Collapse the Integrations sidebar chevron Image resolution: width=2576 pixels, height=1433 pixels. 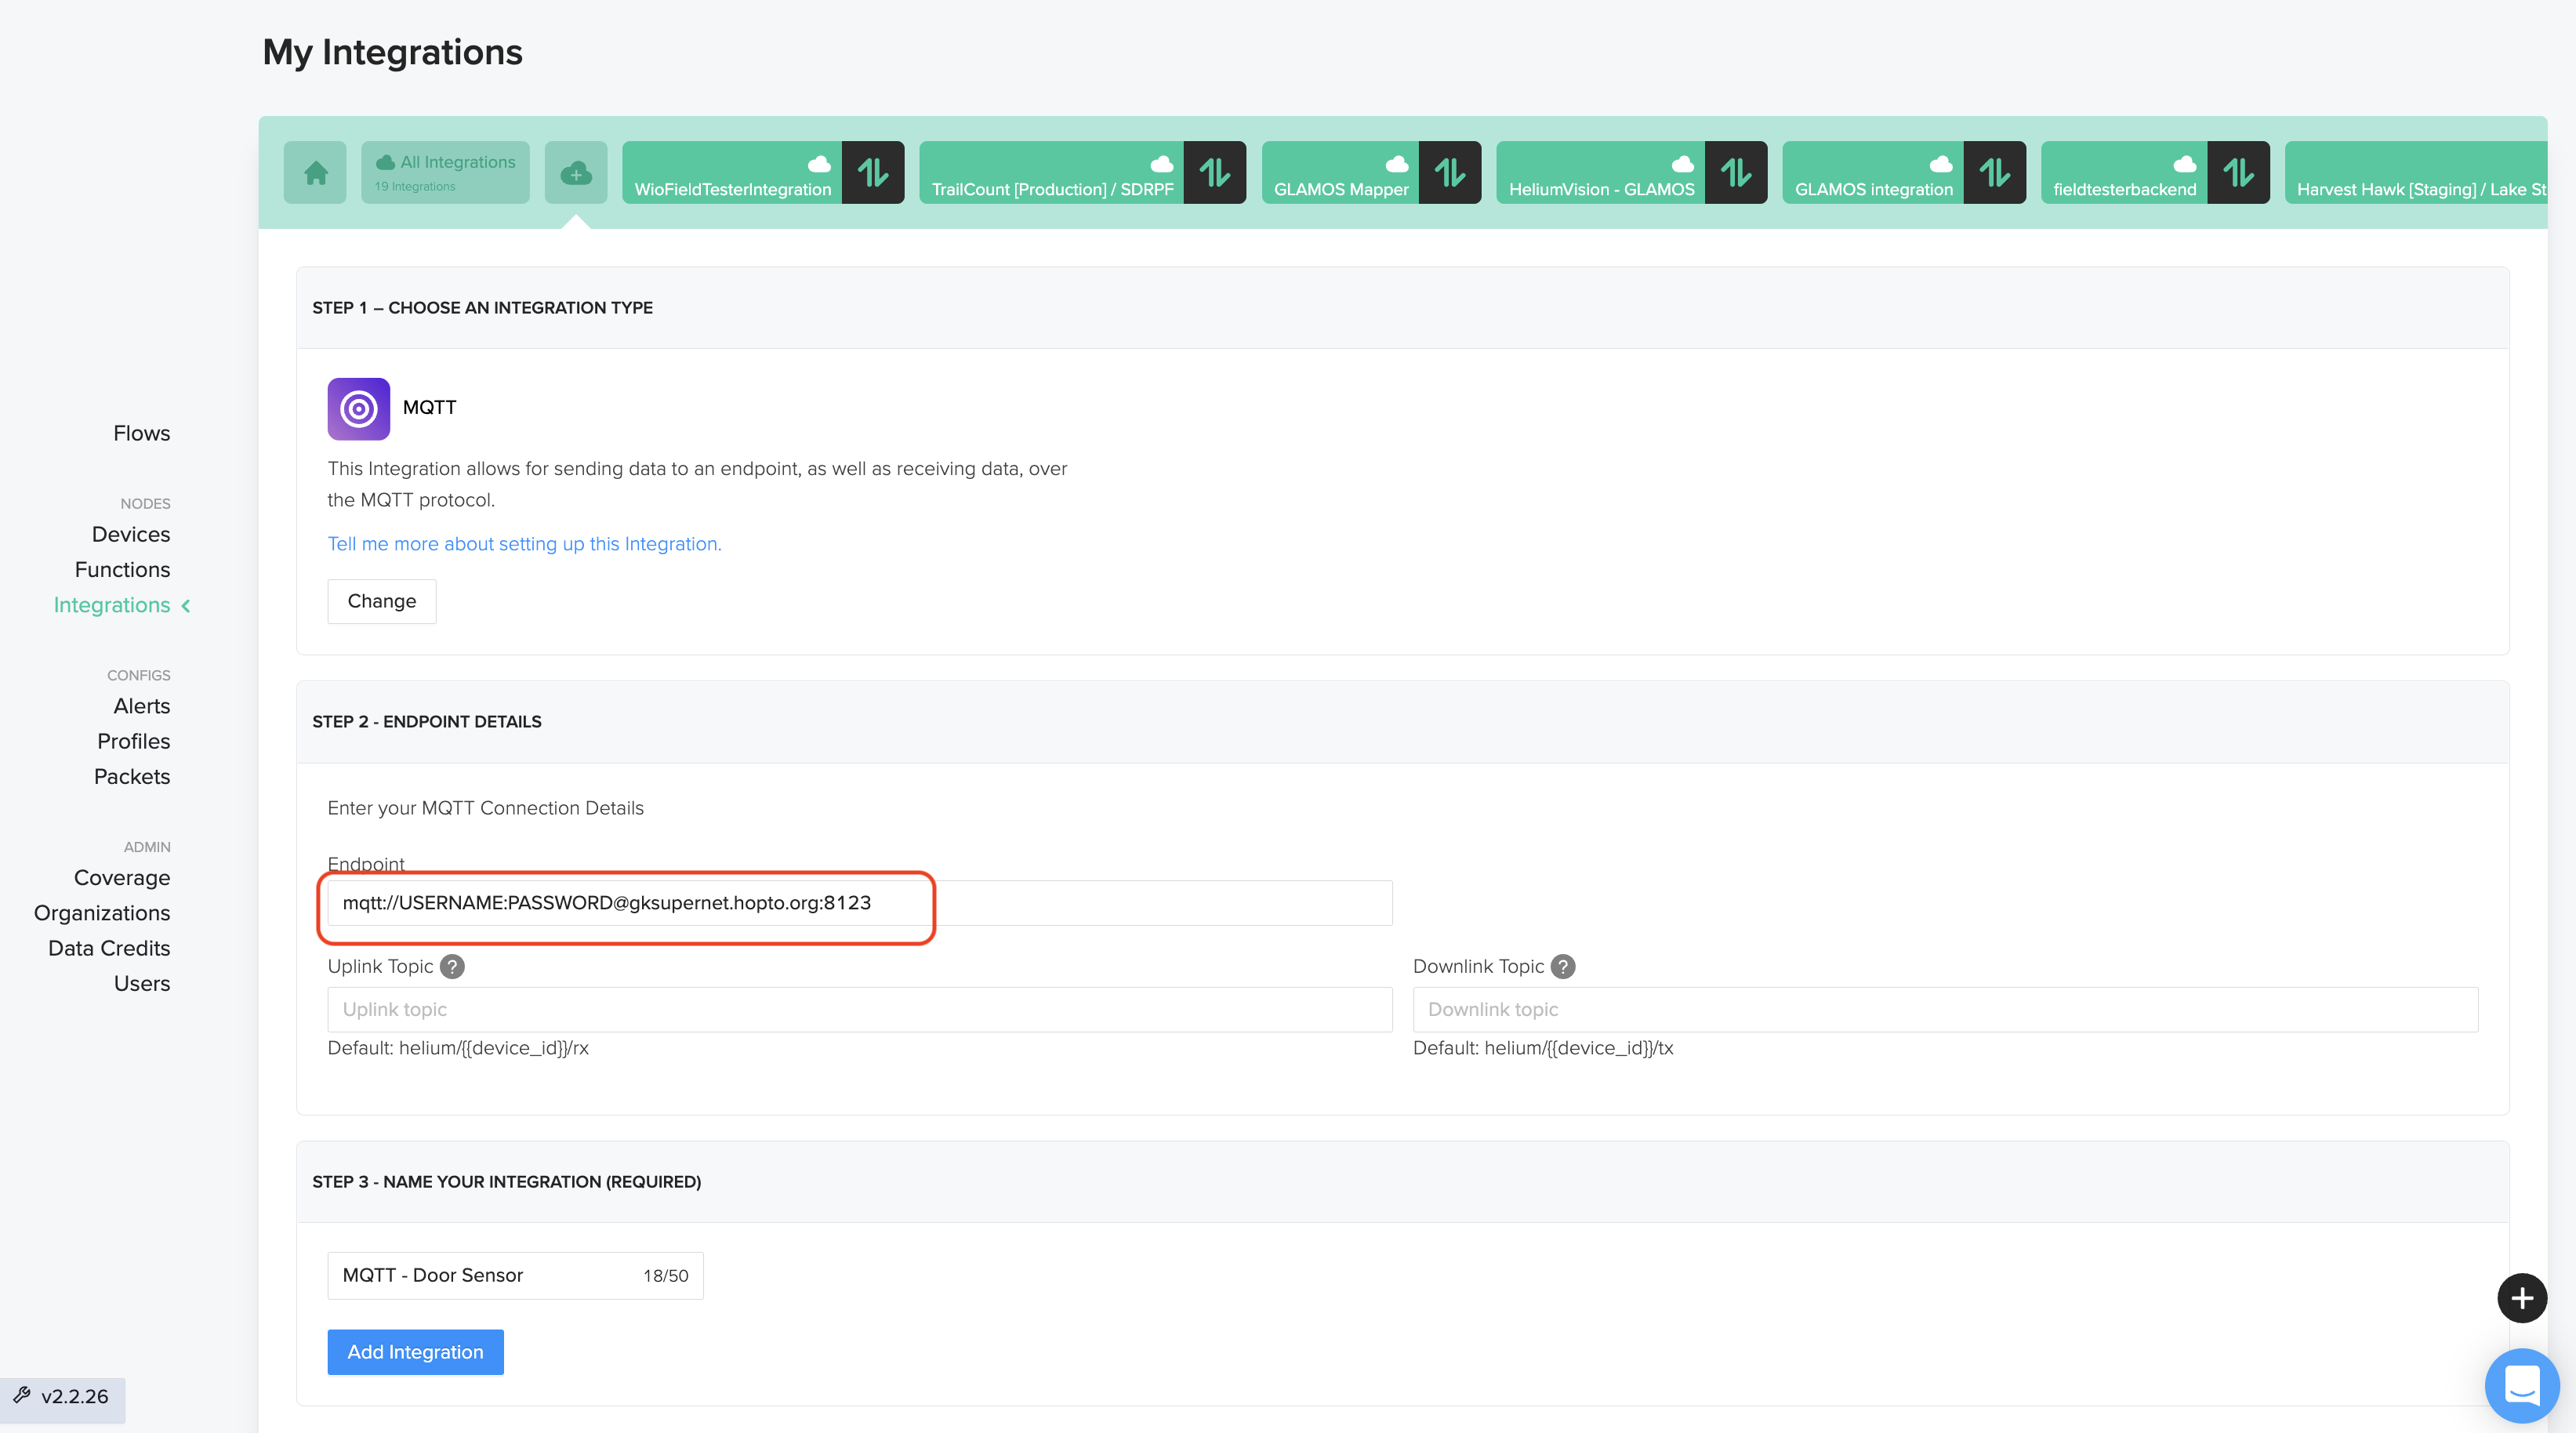(x=186, y=605)
